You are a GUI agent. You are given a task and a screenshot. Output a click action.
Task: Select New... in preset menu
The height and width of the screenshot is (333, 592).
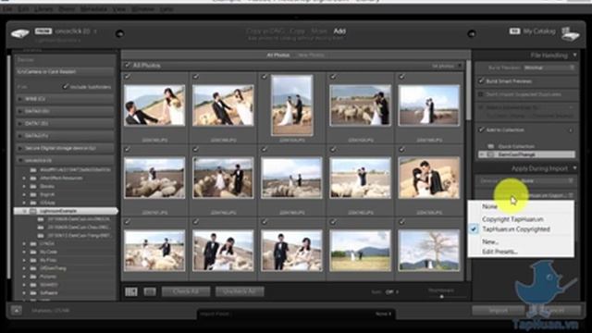[x=490, y=241]
